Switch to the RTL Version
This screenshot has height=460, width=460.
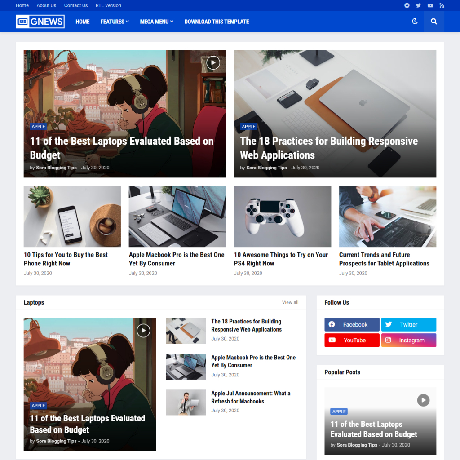coord(108,5)
